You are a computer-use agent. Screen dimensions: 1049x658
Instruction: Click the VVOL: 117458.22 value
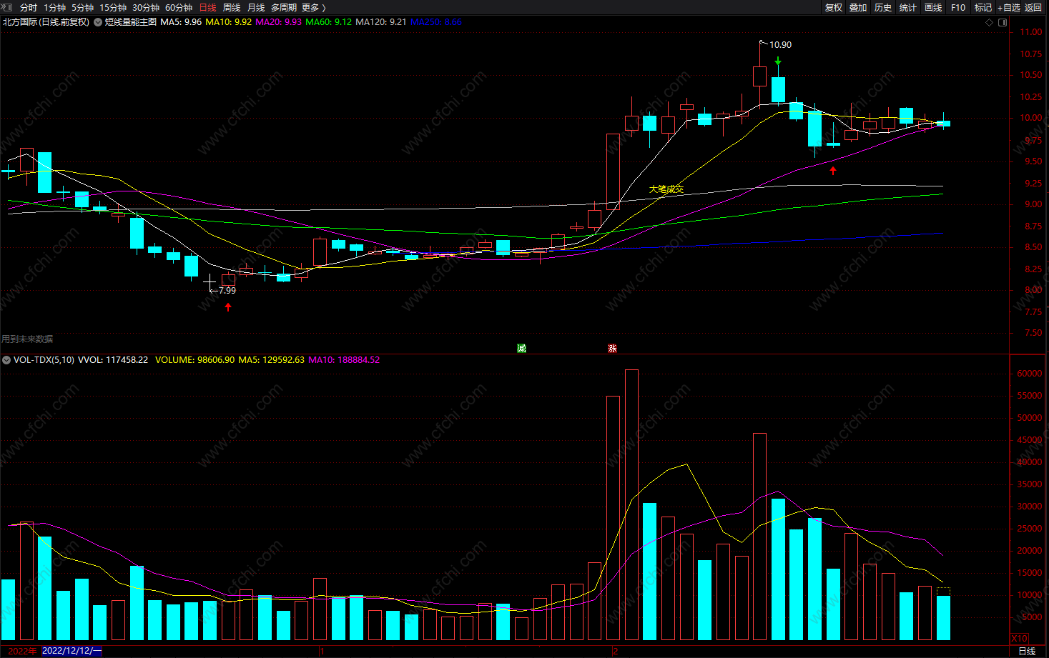(113, 360)
